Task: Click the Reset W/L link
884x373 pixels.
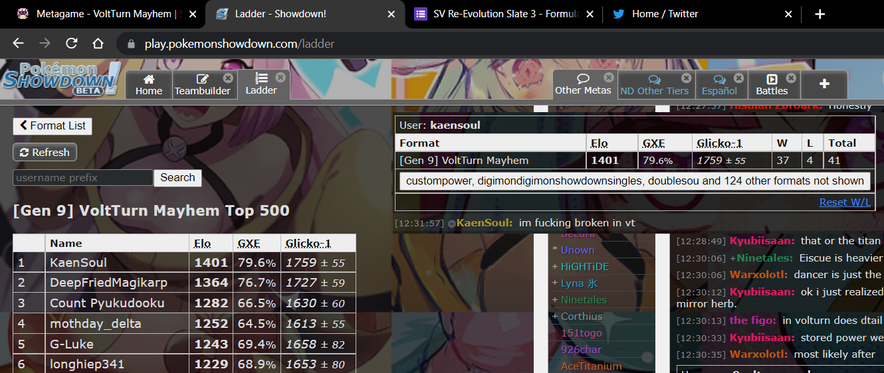Action: pyautogui.click(x=845, y=202)
